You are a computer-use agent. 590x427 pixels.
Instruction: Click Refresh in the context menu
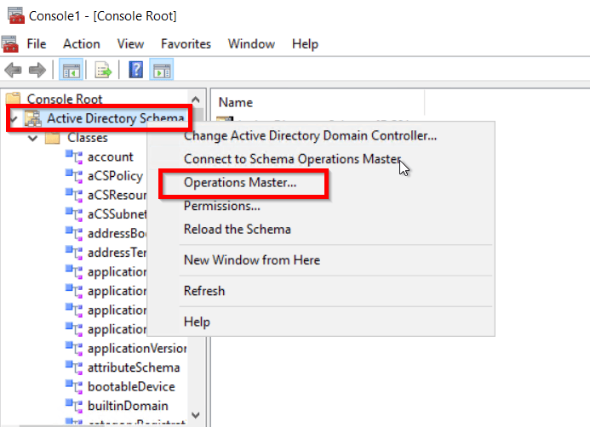(204, 291)
